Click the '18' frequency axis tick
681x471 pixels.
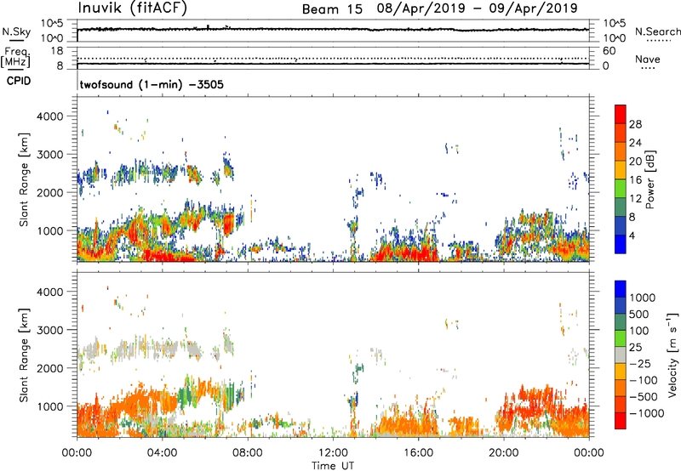tap(57, 51)
